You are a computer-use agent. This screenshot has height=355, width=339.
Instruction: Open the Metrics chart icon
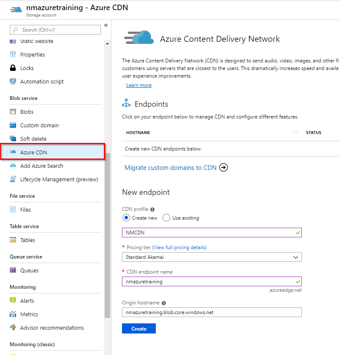point(13,314)
